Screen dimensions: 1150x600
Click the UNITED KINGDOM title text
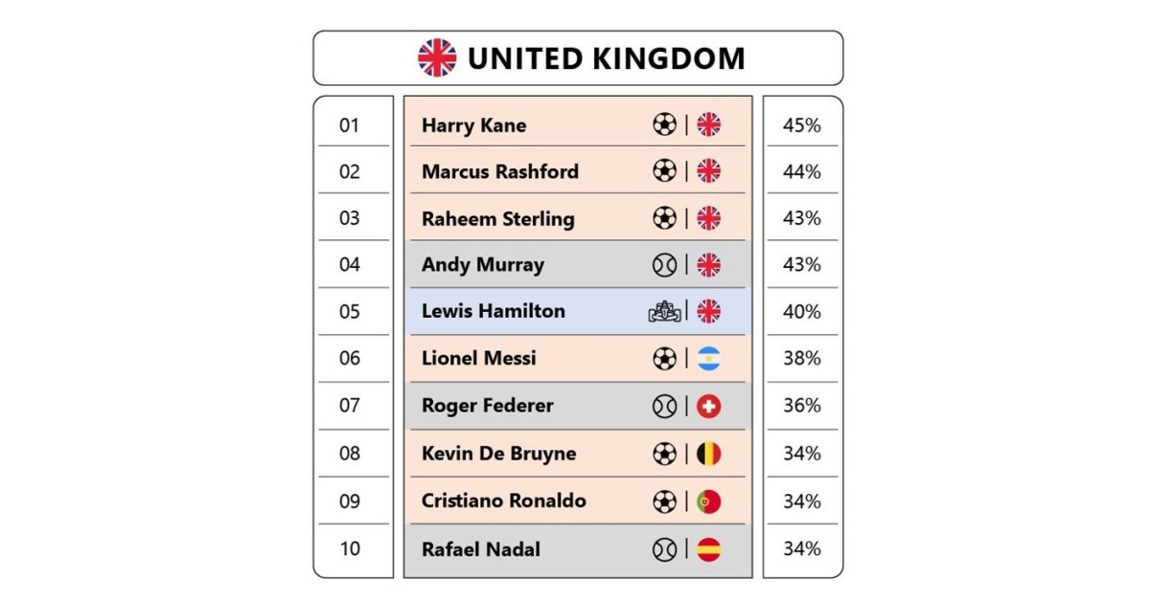click(x=606, y=58)
